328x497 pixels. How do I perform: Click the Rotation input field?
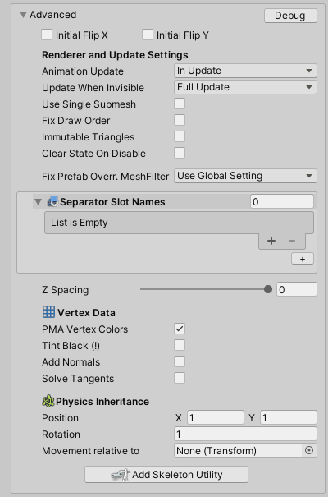(x=245, y=434)
